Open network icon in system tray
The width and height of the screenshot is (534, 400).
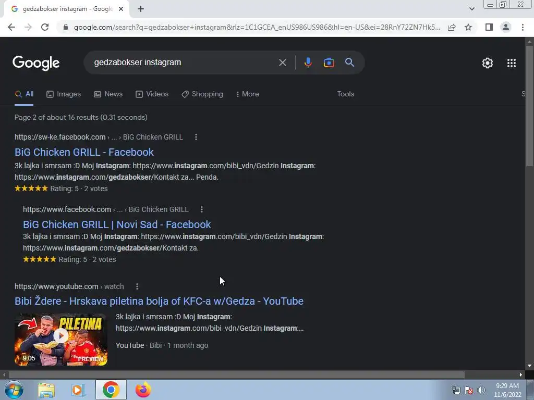tap(456, 390)
